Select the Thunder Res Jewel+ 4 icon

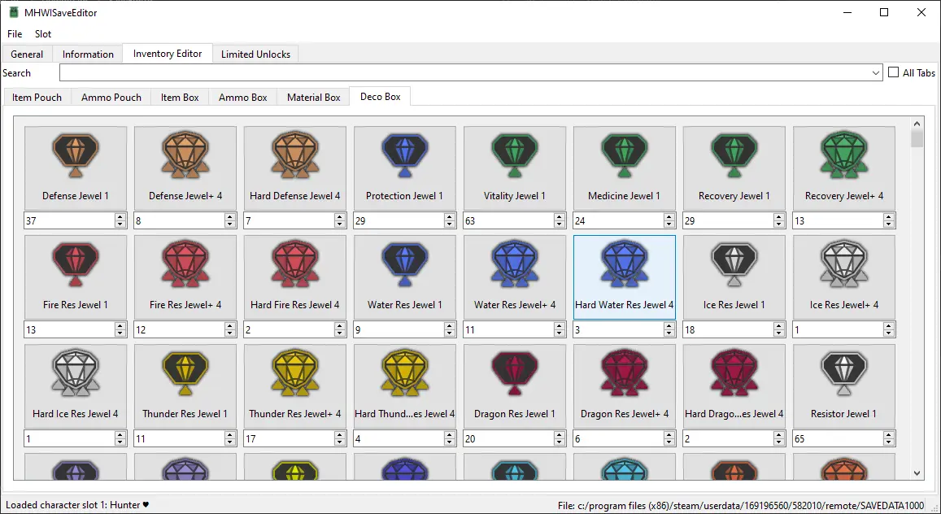(x=295, y=373)
